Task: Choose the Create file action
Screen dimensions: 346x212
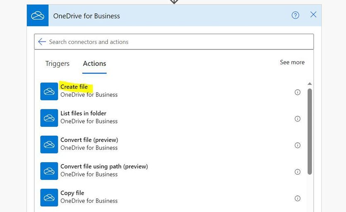Action: 74,87
